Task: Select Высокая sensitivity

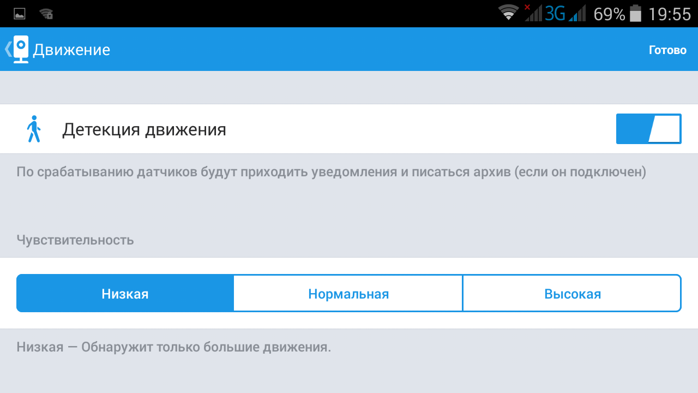Action: pyautogui.click(x=573, y=294)
